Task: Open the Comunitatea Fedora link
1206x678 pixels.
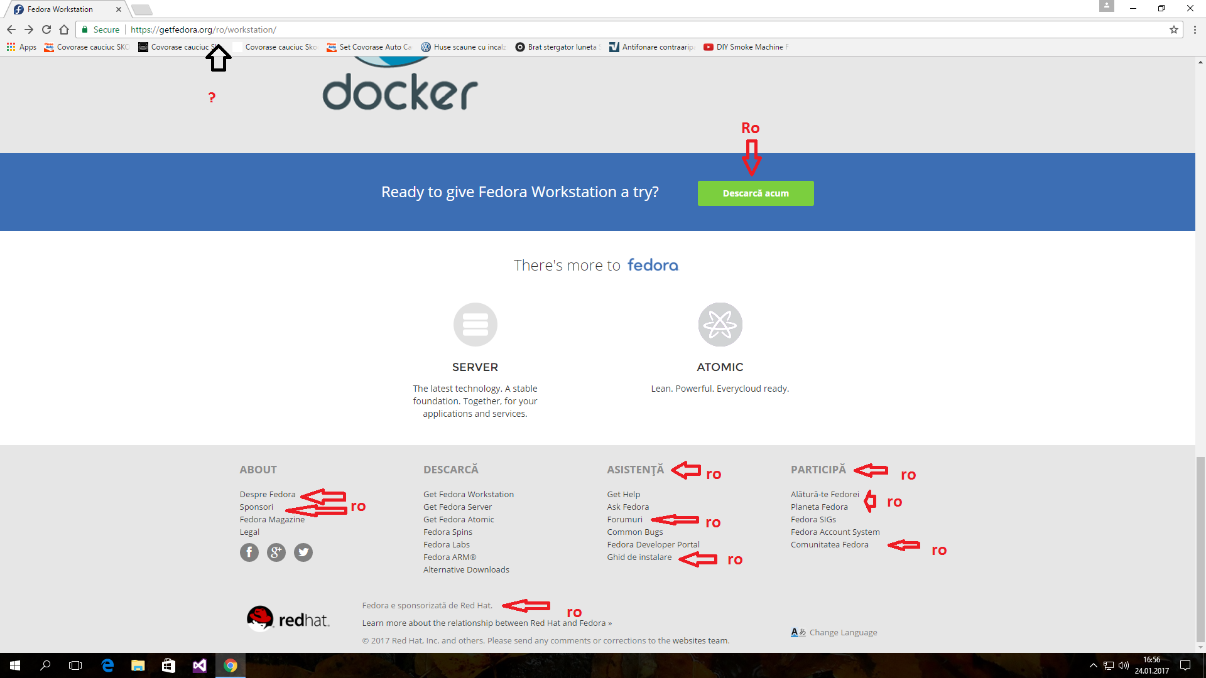Action: tap(830, 545)
